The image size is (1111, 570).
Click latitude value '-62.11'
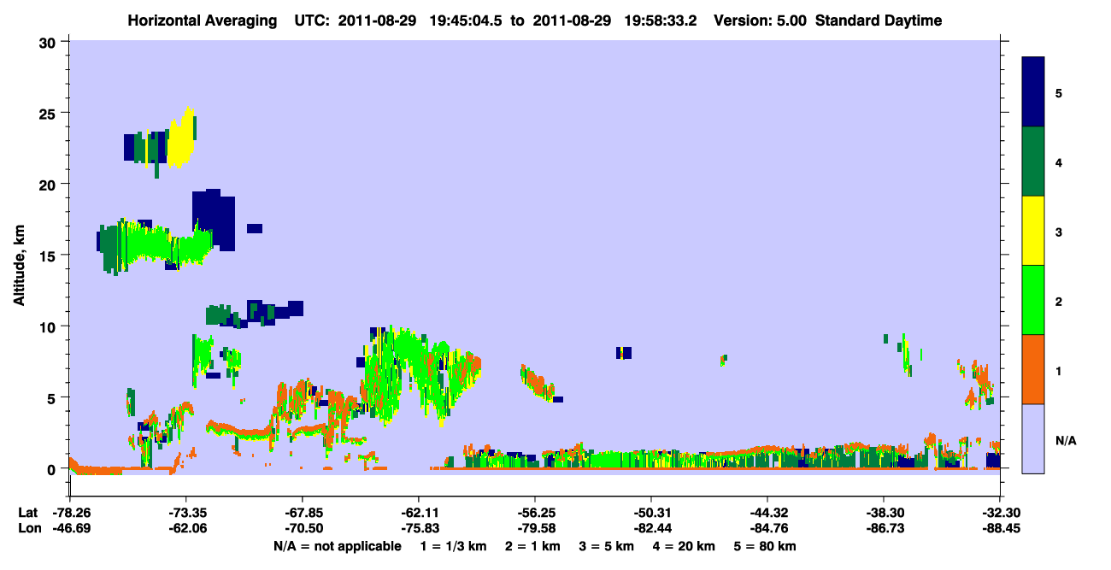[x=419, y=513]
